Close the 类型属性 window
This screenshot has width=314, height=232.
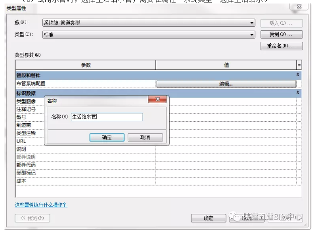(x=299, y=7)
